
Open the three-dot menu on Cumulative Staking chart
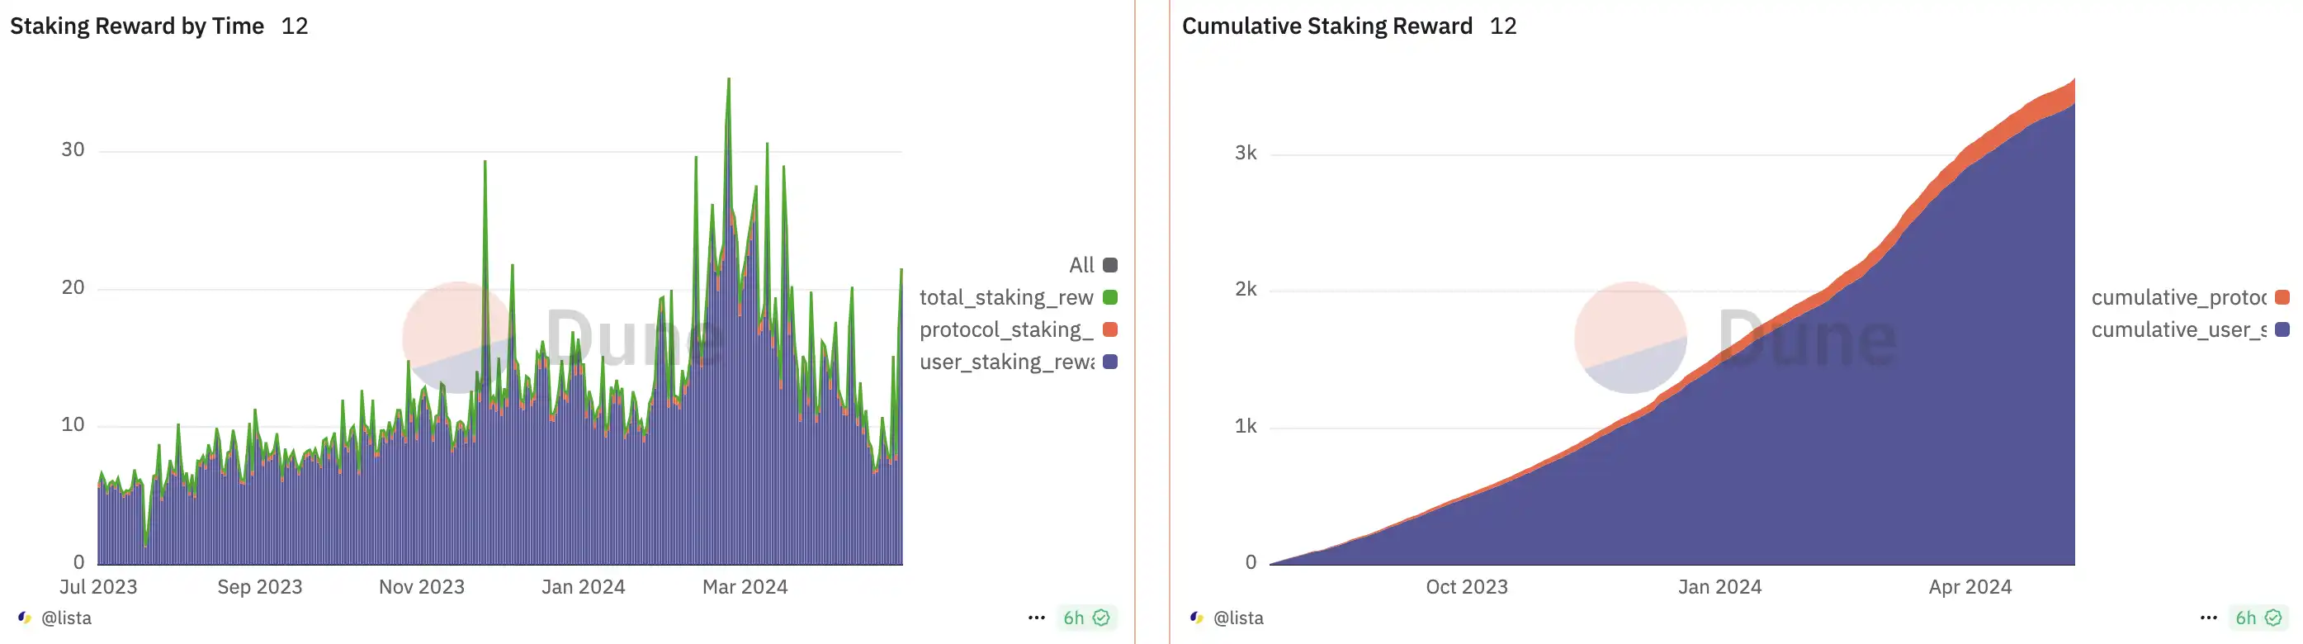click(2208, 618)
